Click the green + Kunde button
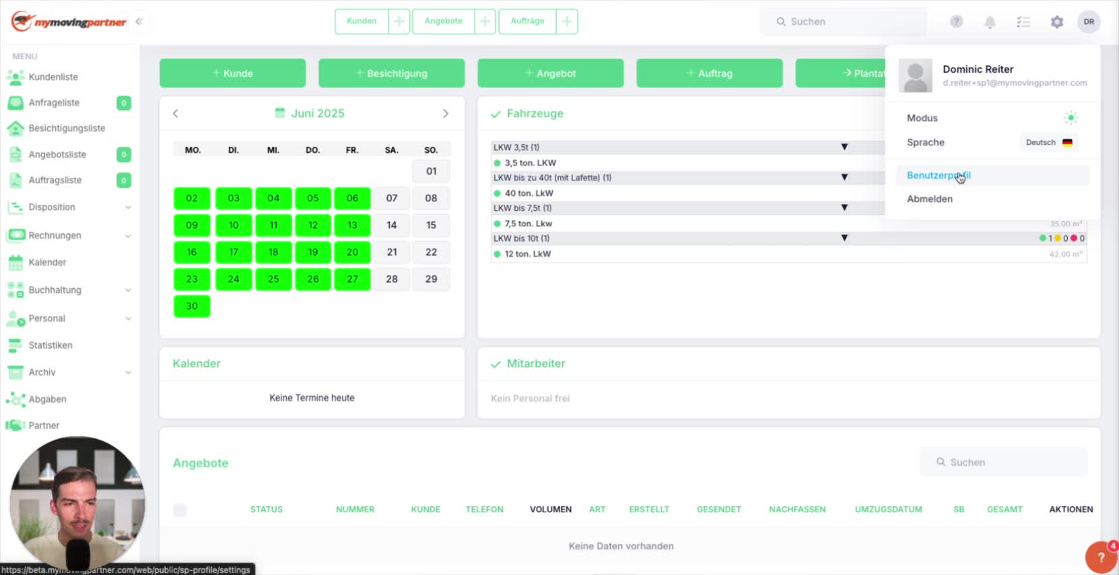1119x575 pixels. point(232,73)
